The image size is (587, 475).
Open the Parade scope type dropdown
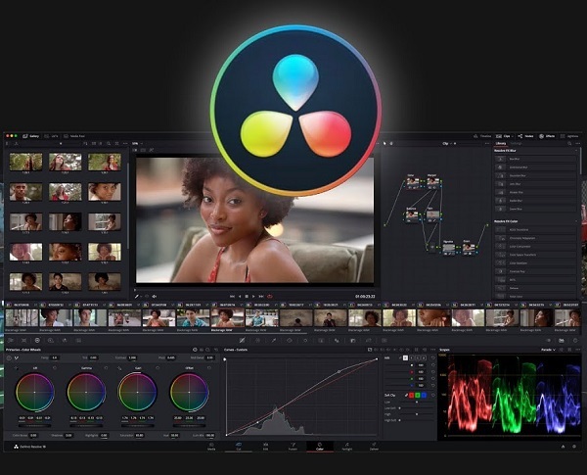[x=549, y=350]
